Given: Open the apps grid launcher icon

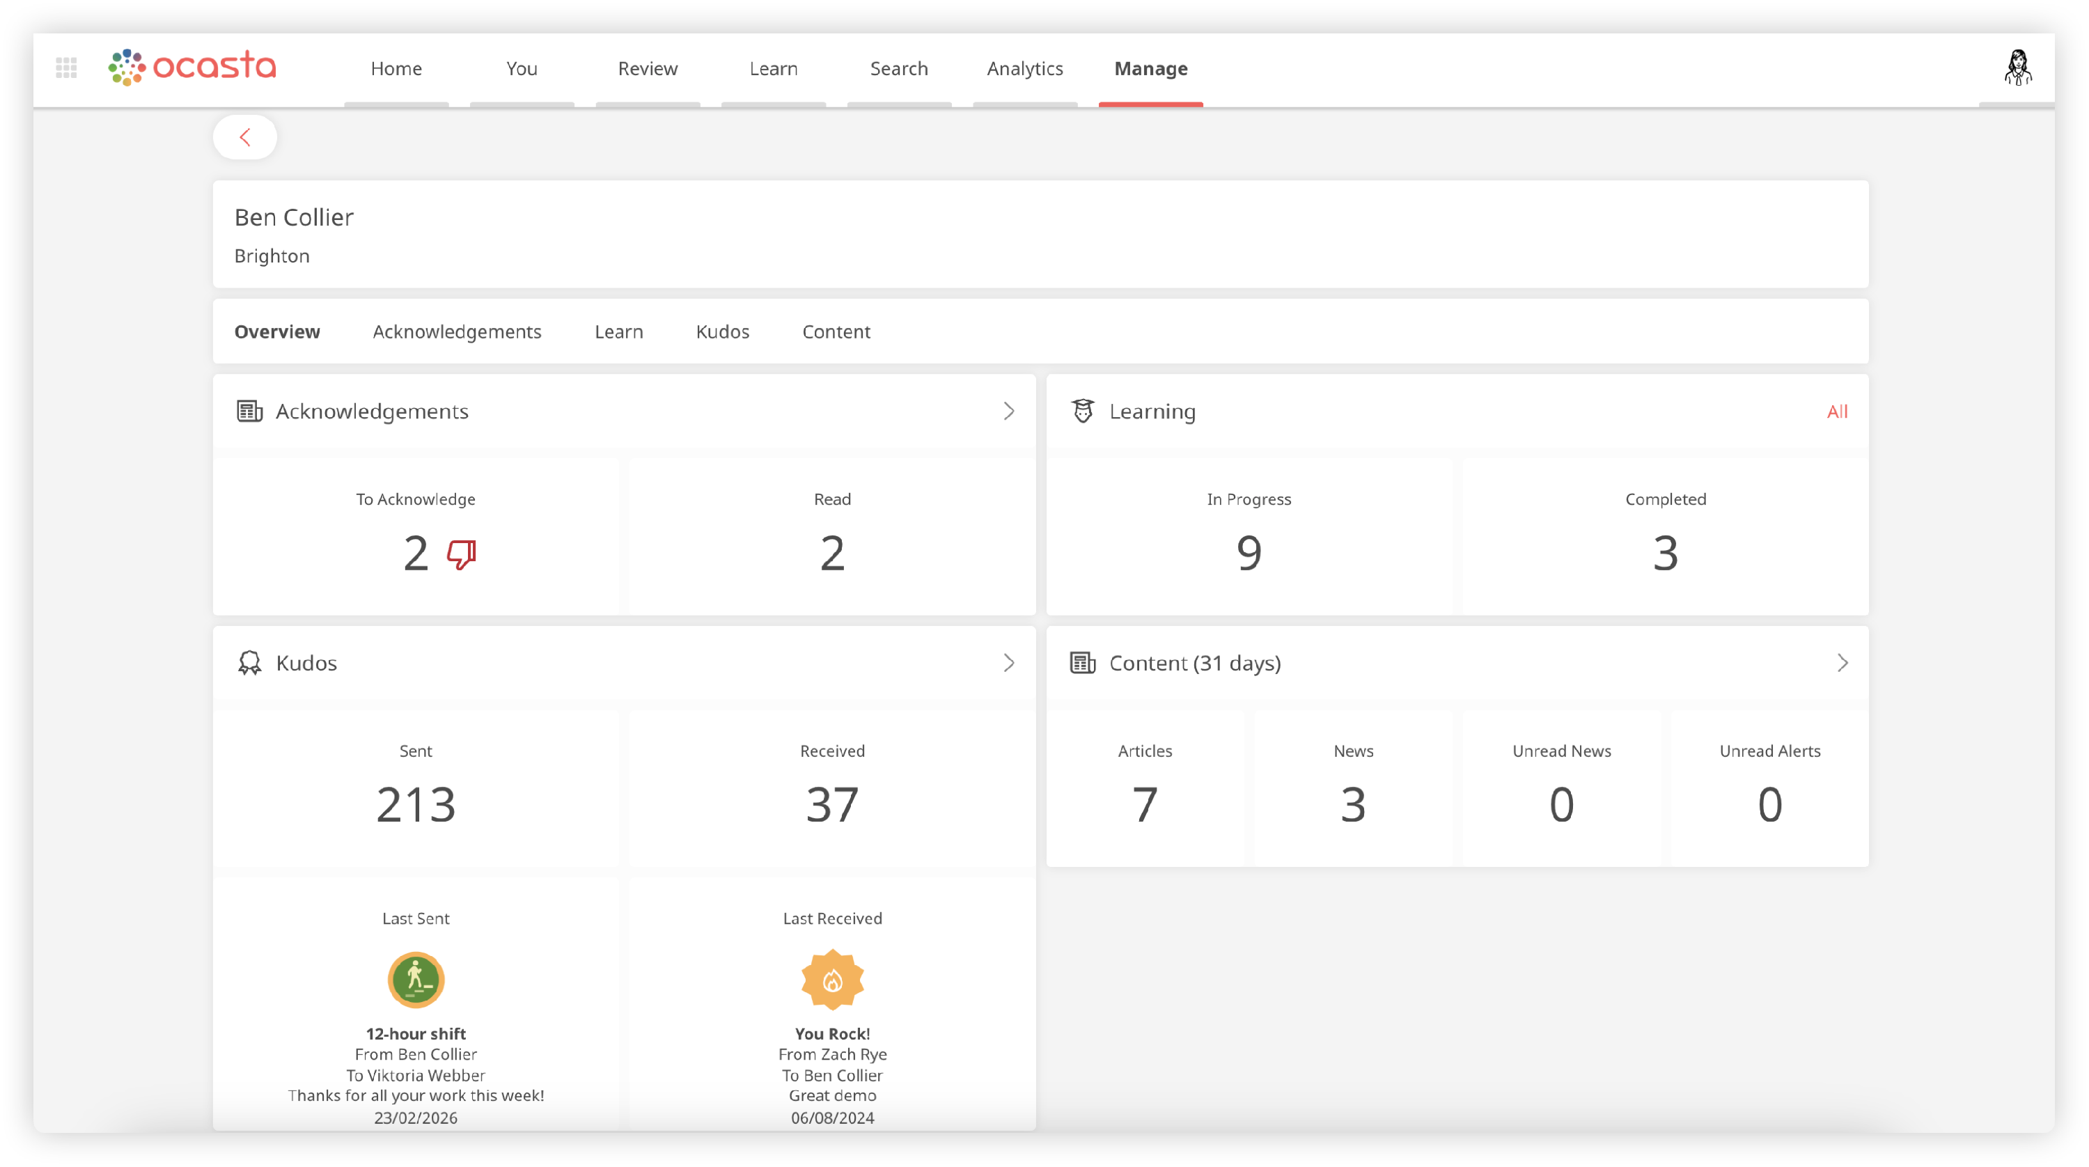Looking at the screenshot, I should 66,68.
